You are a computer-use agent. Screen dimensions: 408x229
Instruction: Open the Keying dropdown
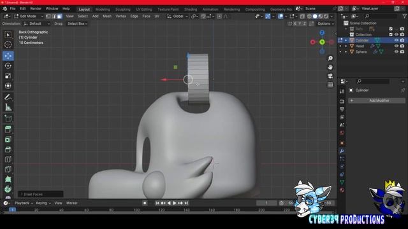tap(43, 203)
